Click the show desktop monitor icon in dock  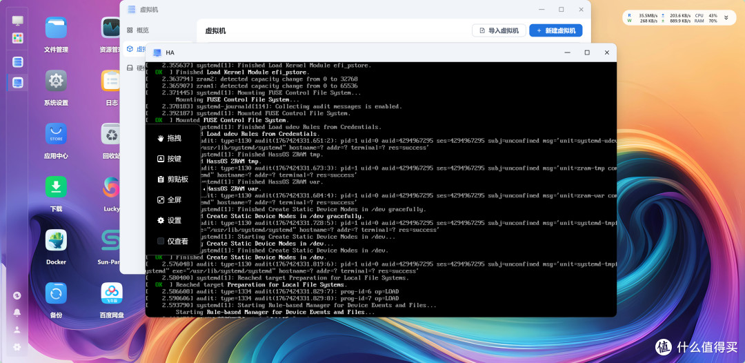17,21
